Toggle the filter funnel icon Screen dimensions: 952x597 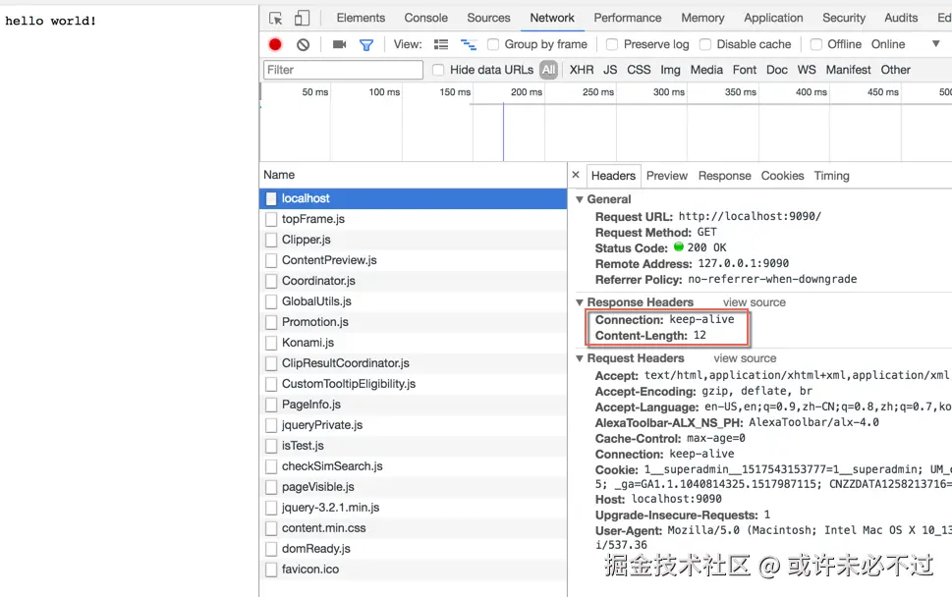(x=366, y=44)
